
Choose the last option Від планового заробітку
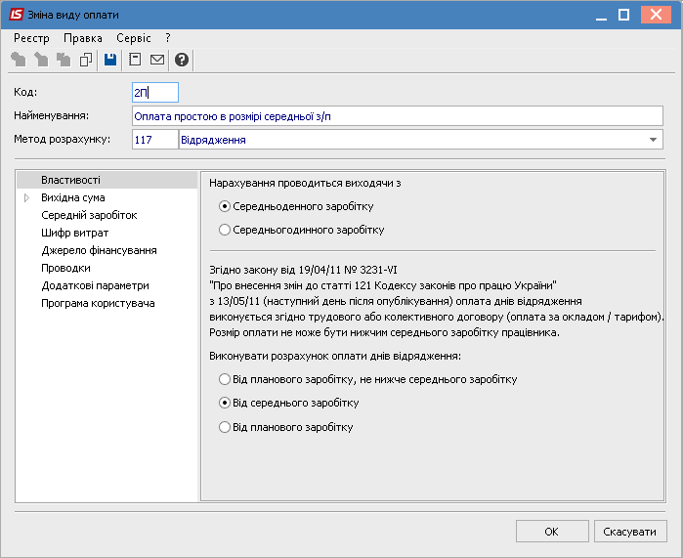pos(285,427)
